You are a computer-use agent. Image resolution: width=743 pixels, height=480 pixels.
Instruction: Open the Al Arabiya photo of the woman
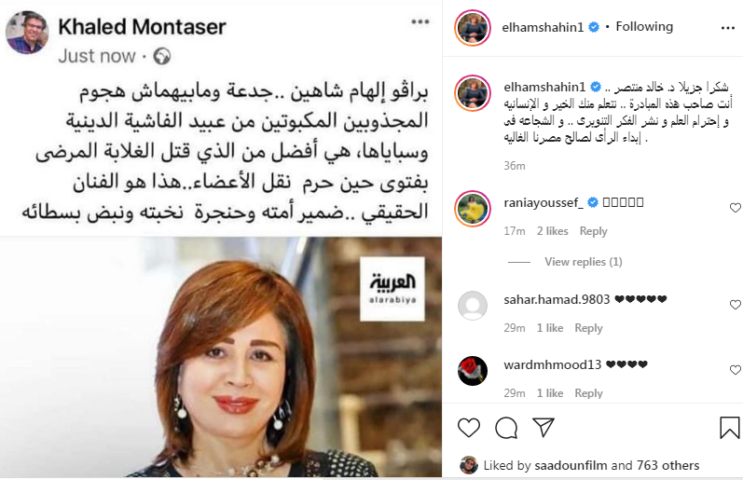(221, 357)
